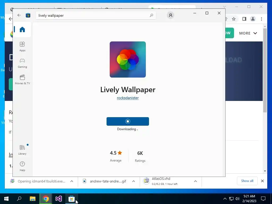The image size is (272, 204).
Task: Expand options for idman641build6.exe download
Action: point(72,181)
